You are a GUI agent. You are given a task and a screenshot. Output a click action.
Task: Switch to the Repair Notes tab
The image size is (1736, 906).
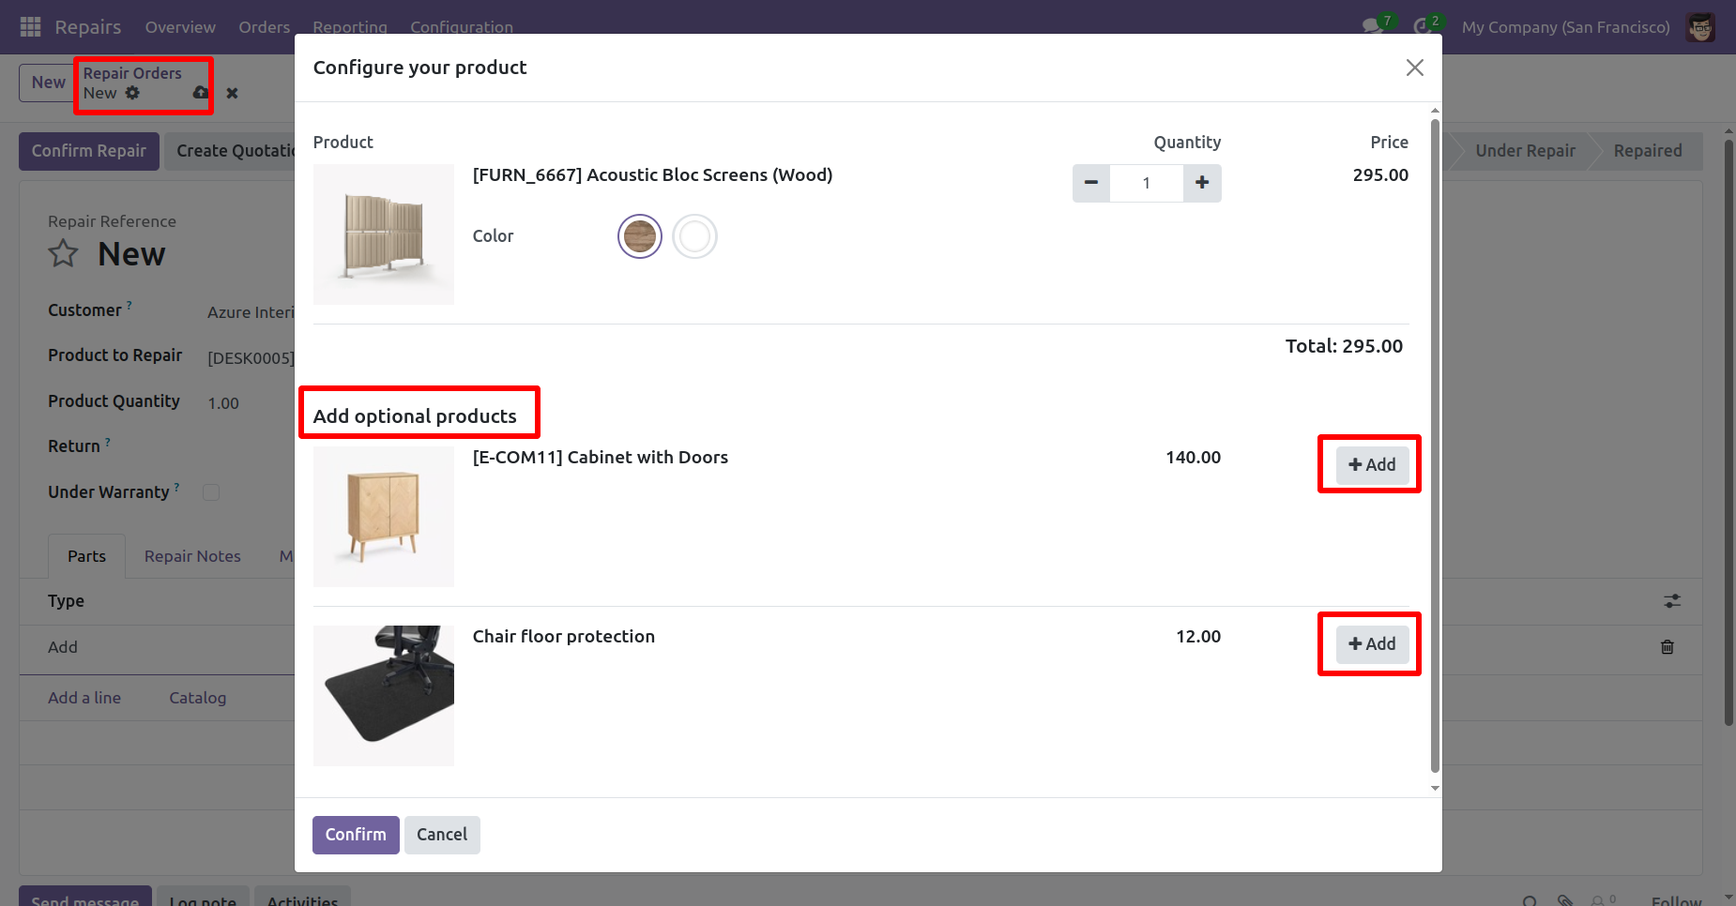tap(192, 556)
